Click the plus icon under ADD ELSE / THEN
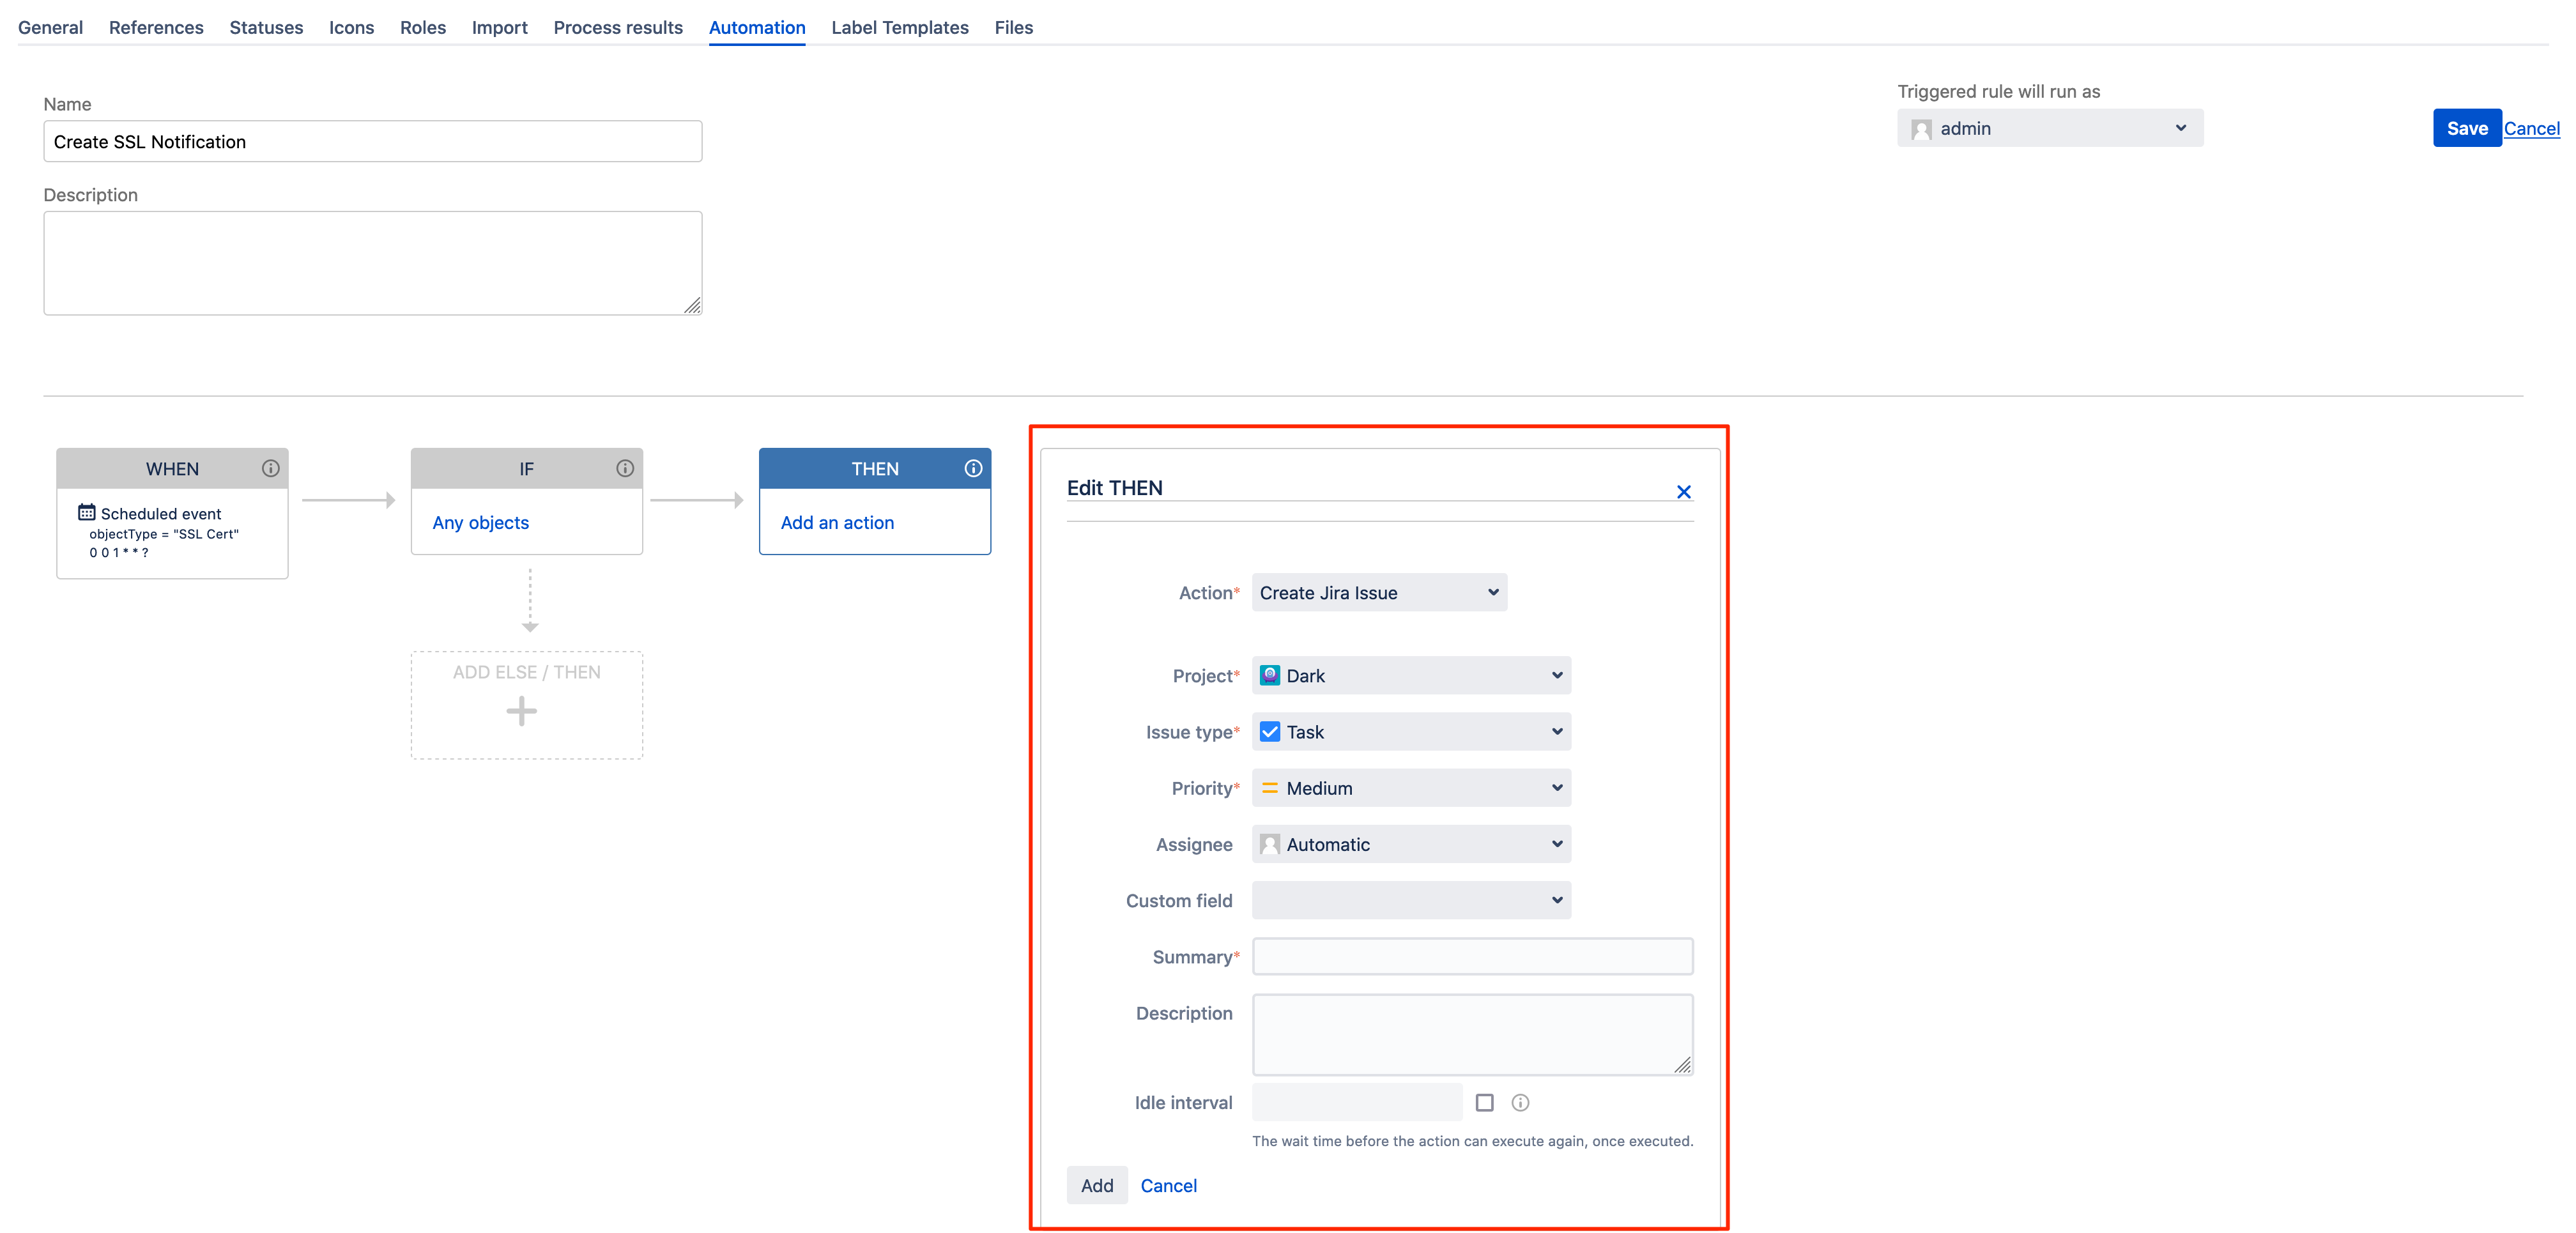The width and height of the screenshot is (2576, 1233). pyautogui.click(x=521, y=711)
